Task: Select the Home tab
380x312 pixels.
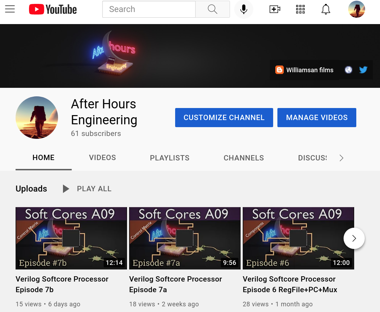Action: 44,158
